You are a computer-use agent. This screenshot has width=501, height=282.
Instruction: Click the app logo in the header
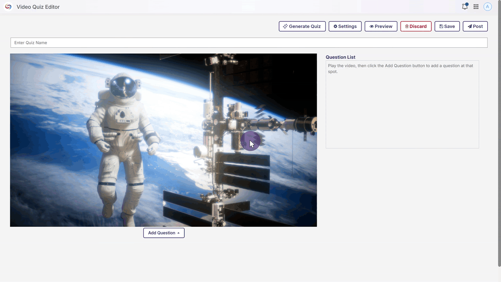(x=8, y=7)
